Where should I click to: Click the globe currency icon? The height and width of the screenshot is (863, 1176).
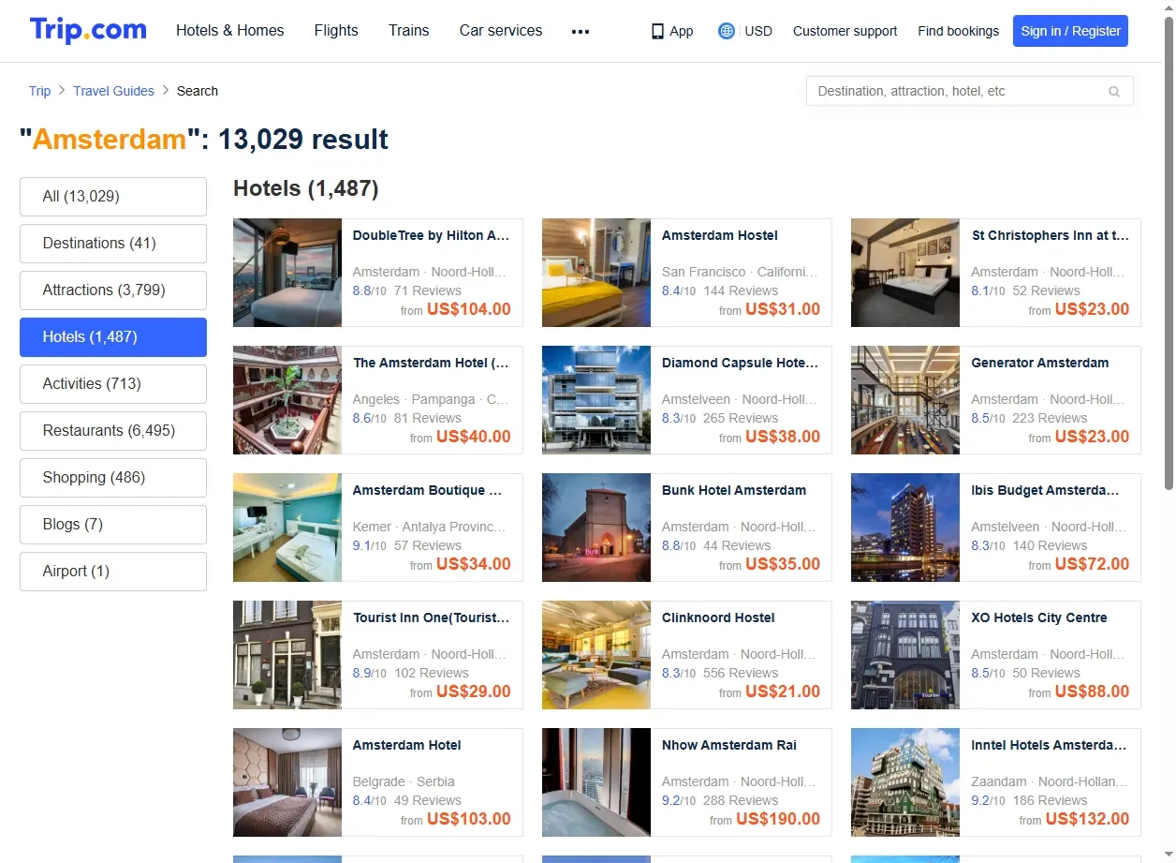click(727, 31)
